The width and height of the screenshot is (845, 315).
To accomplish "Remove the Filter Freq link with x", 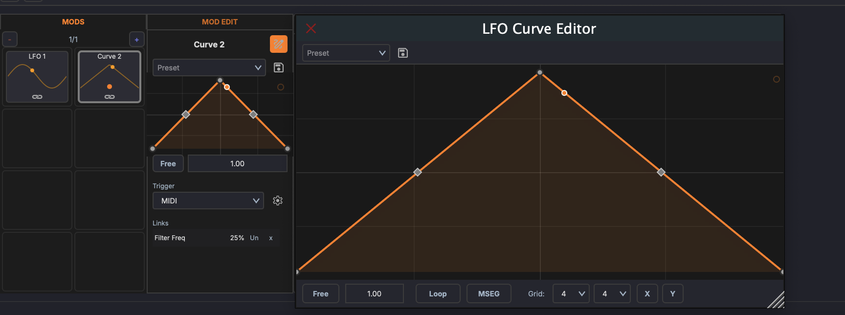I will [270, 238].
